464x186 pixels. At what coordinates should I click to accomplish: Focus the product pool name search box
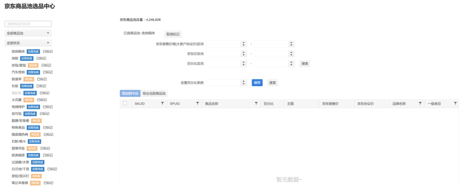(28, 24)
